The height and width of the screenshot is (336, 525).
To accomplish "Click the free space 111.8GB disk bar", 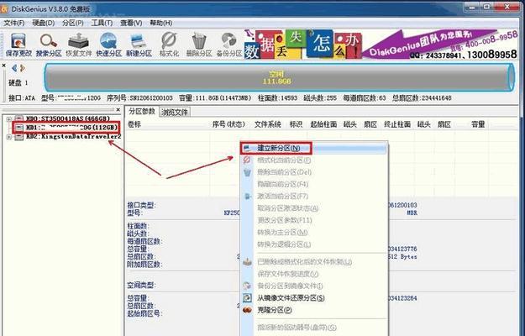I will pyautogui.click(x=279, y=77).
